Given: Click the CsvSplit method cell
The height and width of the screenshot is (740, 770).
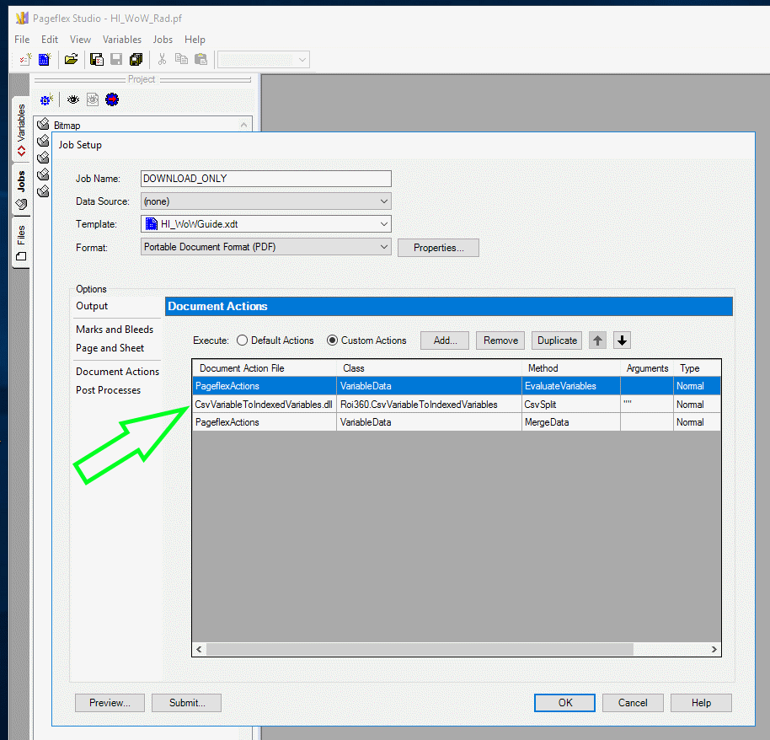Looking at the screenshot, I should coord(571,404).
